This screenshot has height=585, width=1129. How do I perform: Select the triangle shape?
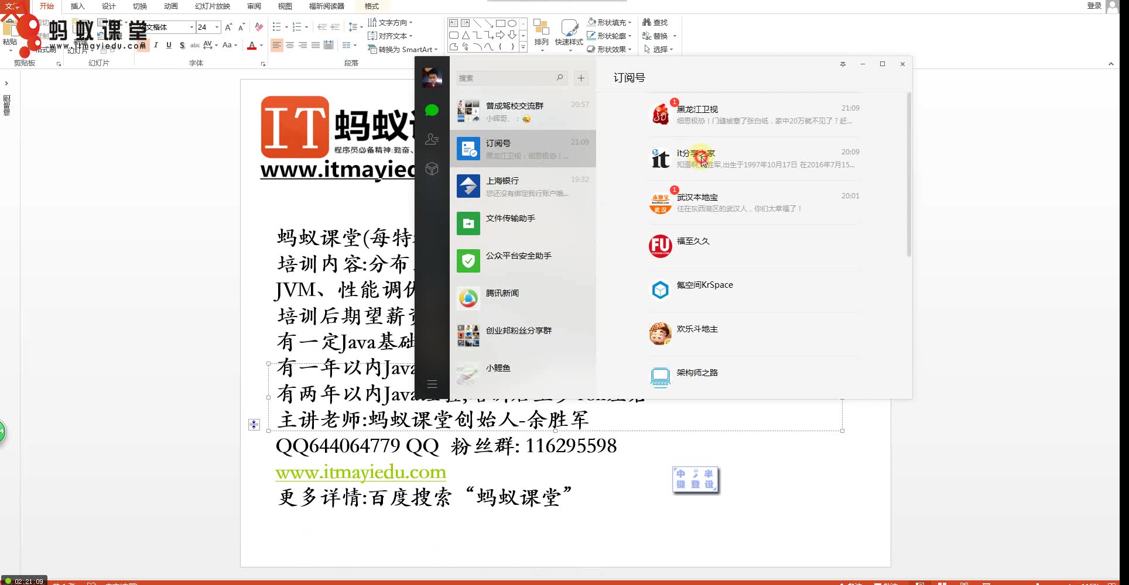click(465, 35)
